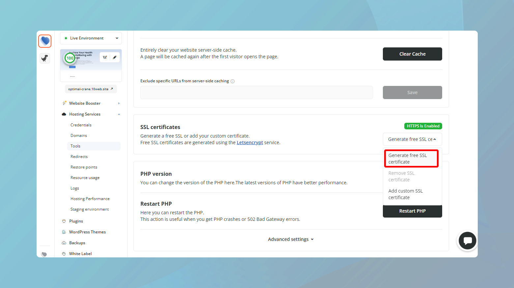The height and width of the screenshot is (288, 514).
Task: Click the Website Booster lightning icon
Action: (64, 103)
